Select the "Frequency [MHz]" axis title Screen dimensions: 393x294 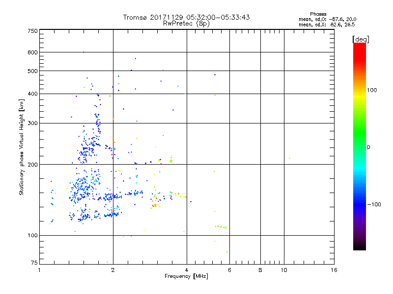[x=186, y=276]
